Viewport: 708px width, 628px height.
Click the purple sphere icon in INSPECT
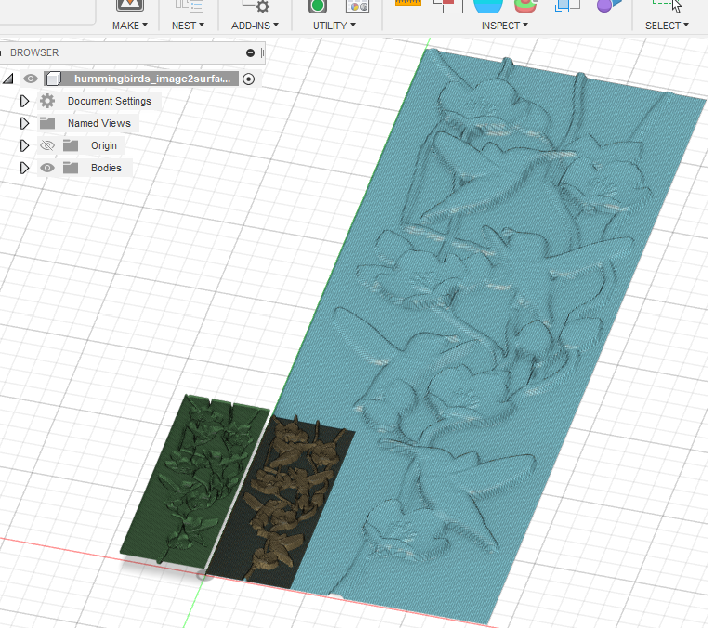pyautogui.click(x=609, y=6)
